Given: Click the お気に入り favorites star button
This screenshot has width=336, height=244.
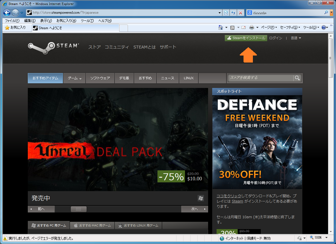Looking at the screenshot, I should click(15, 27).
